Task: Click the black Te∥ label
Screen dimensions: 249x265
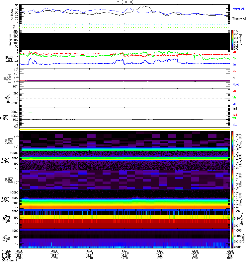Action: pos(235,109)
